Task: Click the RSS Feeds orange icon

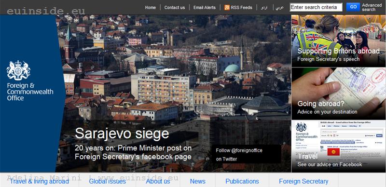Action: coord(227,7)
